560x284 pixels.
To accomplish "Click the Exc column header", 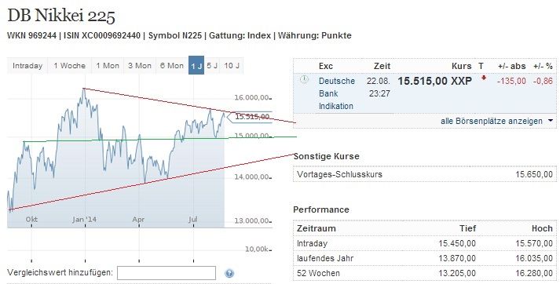I will [x=326, y=66].
